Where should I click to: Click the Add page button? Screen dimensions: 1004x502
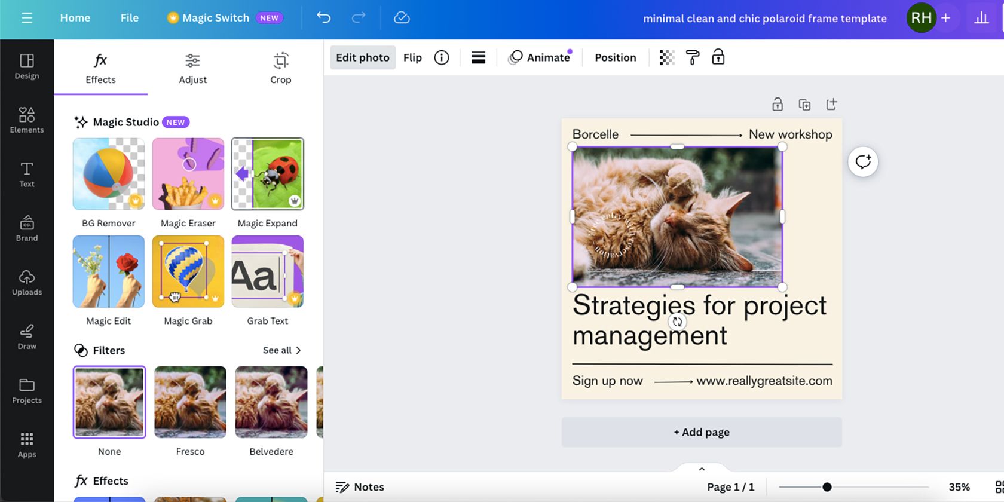tap(702, 432)
